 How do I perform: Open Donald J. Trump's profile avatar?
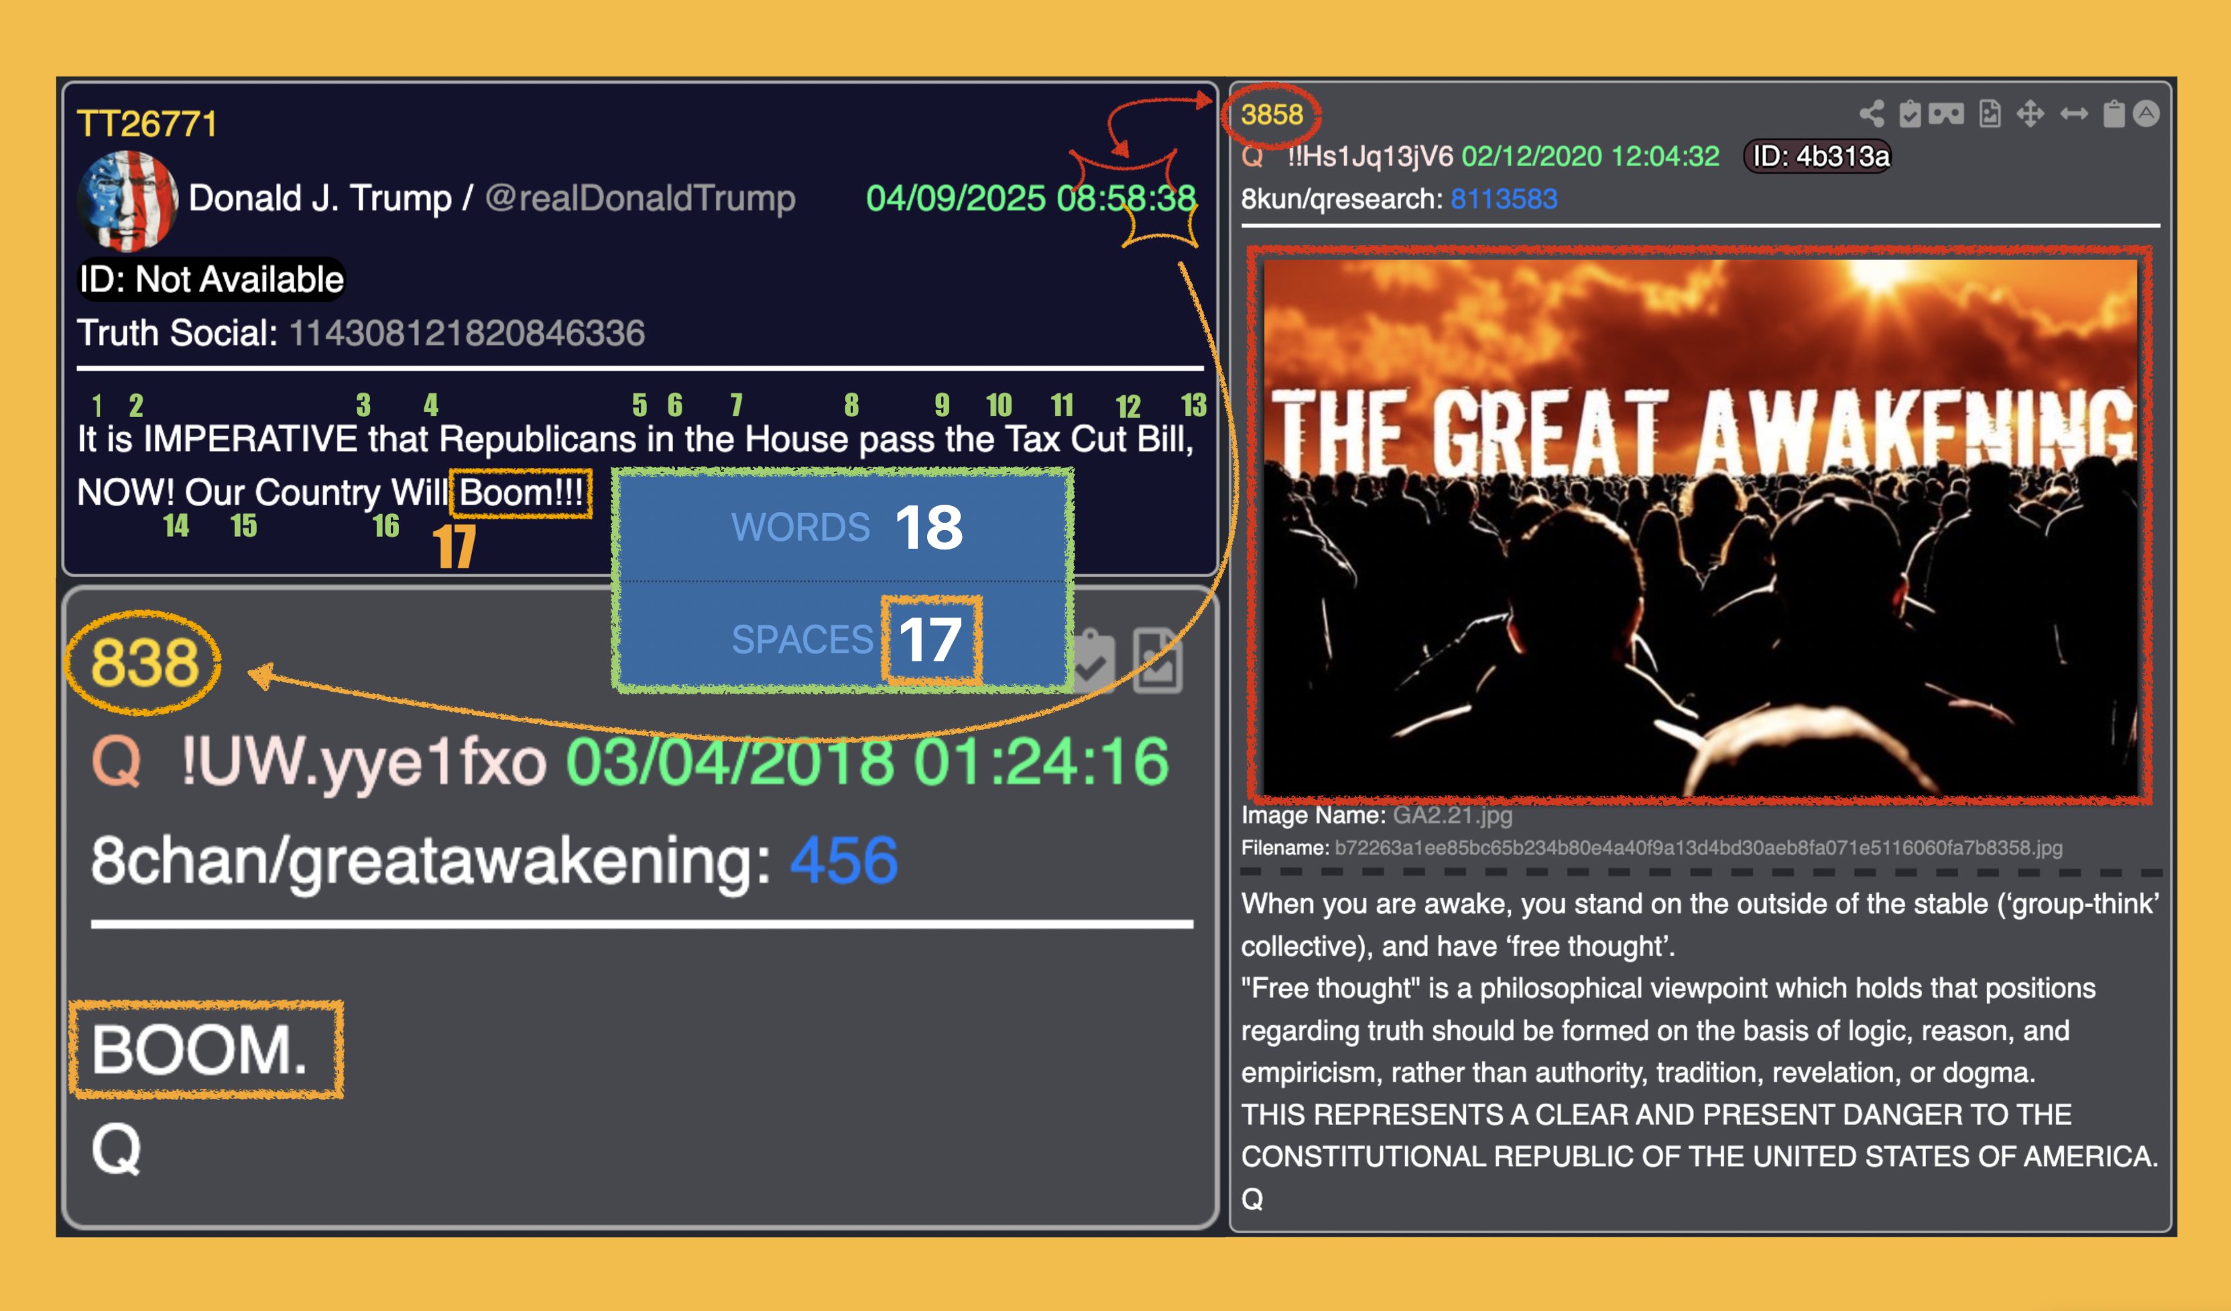click(x=127, y=200)
